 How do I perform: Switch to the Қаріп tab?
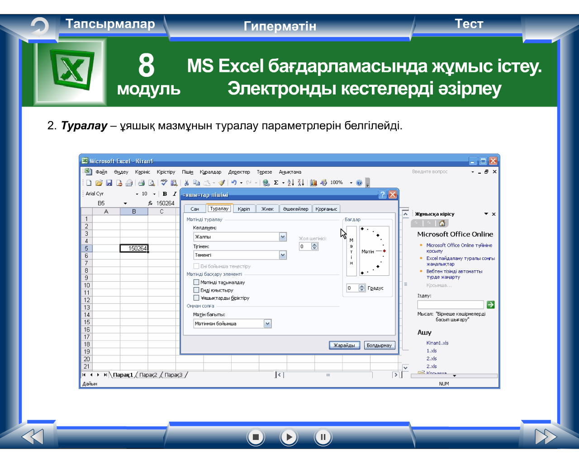click(x=244, y=209)
